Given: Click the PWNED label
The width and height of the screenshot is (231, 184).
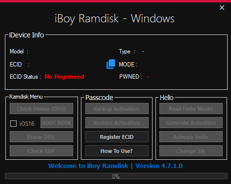Looking at the screenshot, I should [131, 77].
